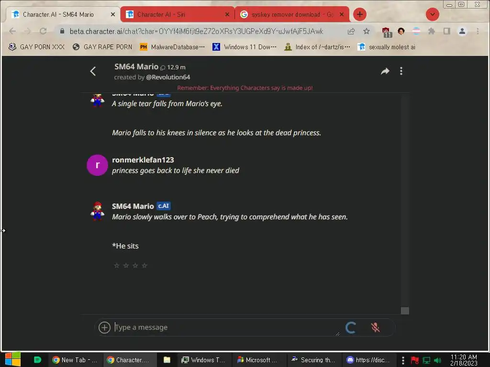Click the loading spinner send button
The width and height of the screenshot is (490, 367).
pyautogui.click(x=351, y=327)
